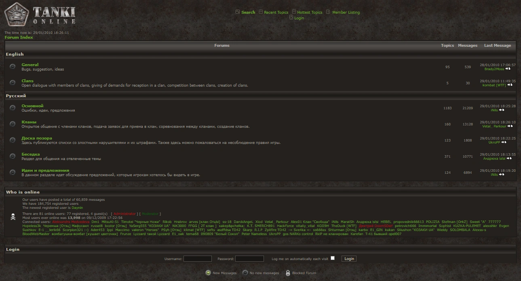Click latest post arrow next to Андрюха Ыы
The image size is (521, 281).
(509, 158)
